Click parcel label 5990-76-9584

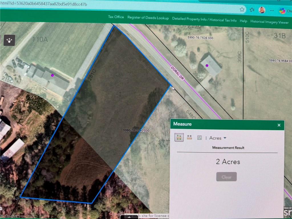[x=281, y=61]
